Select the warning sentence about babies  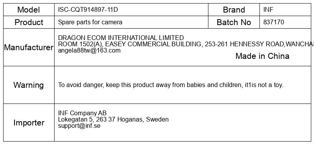point(171,85)
